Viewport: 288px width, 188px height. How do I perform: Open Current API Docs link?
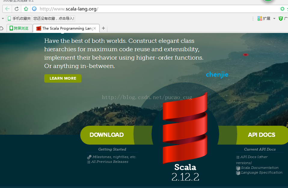[x=260, y=149]
